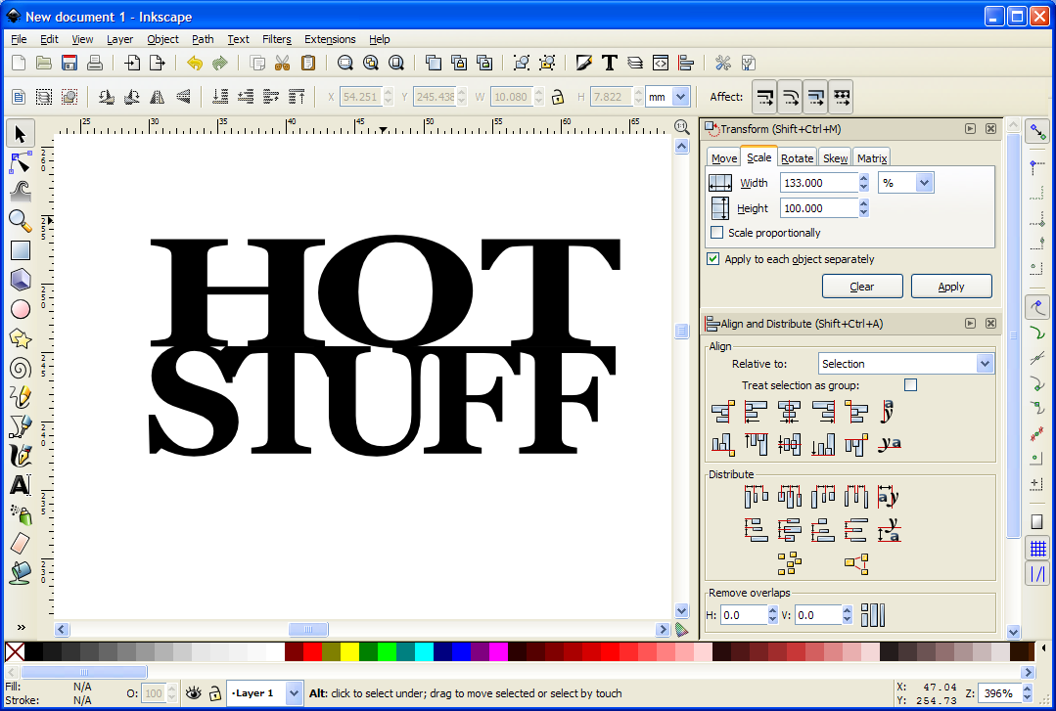Select the Ellipse circle tool
1056x711 pixels.
point(21,309)
